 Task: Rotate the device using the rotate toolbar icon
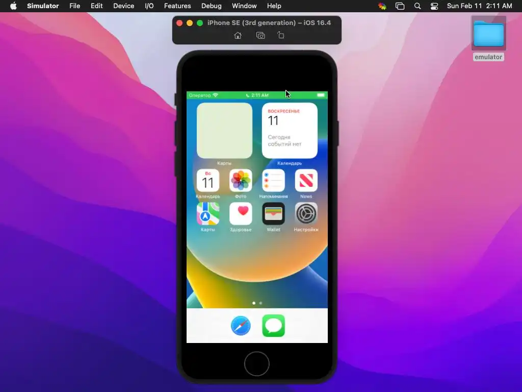(281, 35)
